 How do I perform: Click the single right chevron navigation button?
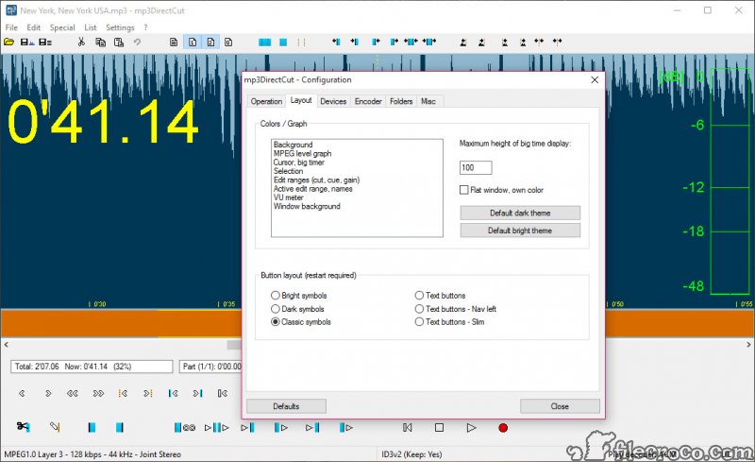(x=48, y=394)
